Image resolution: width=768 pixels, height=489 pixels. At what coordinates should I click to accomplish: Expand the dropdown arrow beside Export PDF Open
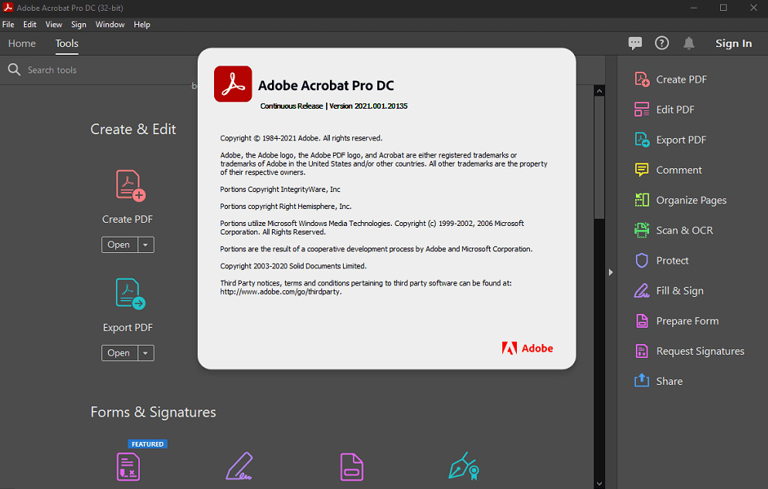[146, 353]
